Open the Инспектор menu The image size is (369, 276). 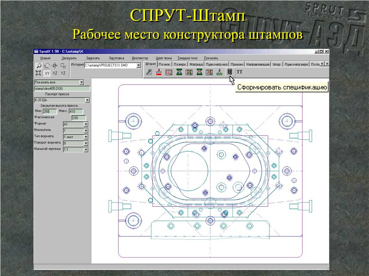140,58
